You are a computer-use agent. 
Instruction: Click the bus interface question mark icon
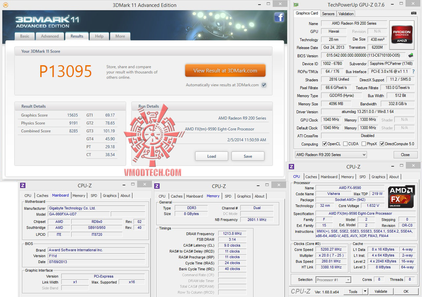pos(413,71)
